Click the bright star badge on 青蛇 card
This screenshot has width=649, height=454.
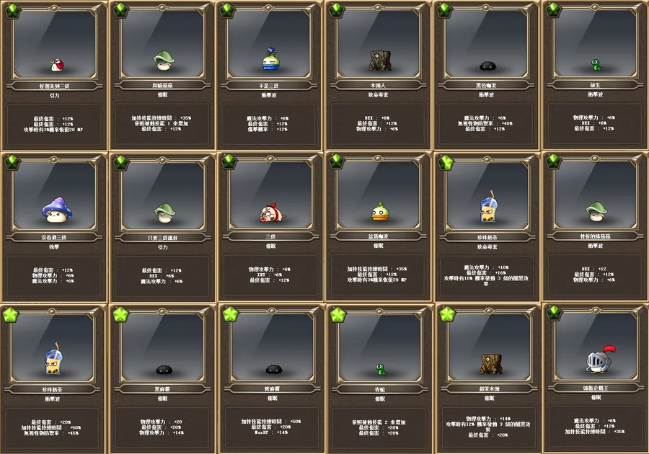pyautogui.click(x=338, y=315)
